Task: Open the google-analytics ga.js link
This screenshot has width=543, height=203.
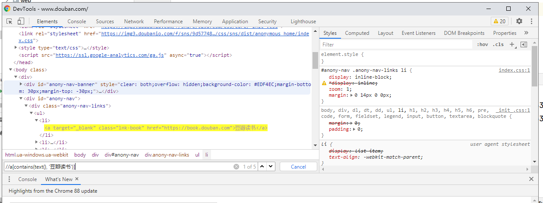Action: tap(110, 55)
